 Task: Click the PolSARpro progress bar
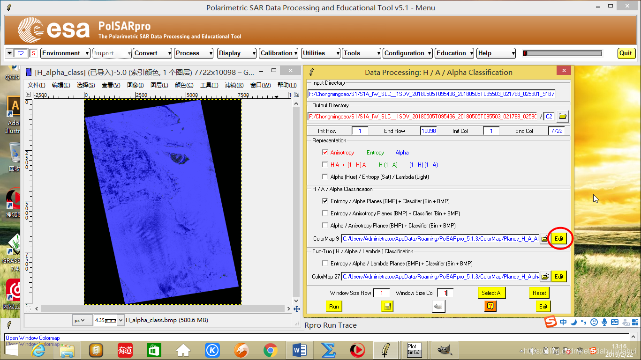pos(562,53)
